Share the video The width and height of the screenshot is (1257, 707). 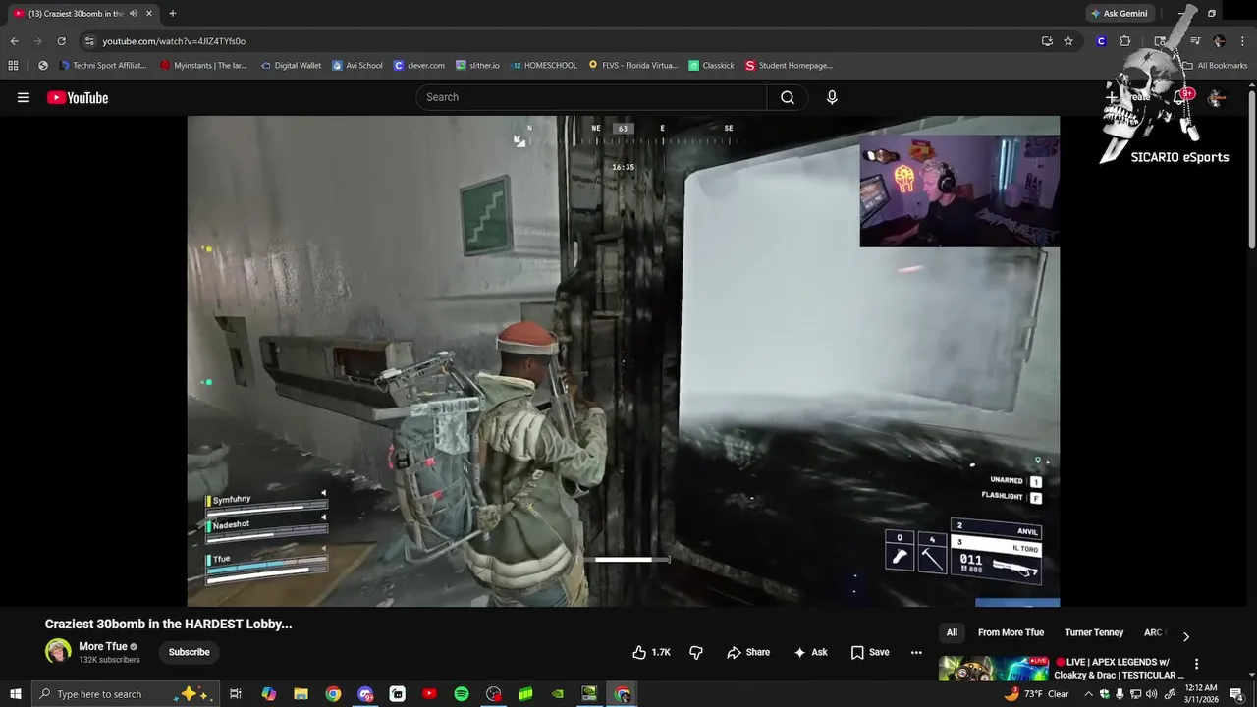[748, 652]
